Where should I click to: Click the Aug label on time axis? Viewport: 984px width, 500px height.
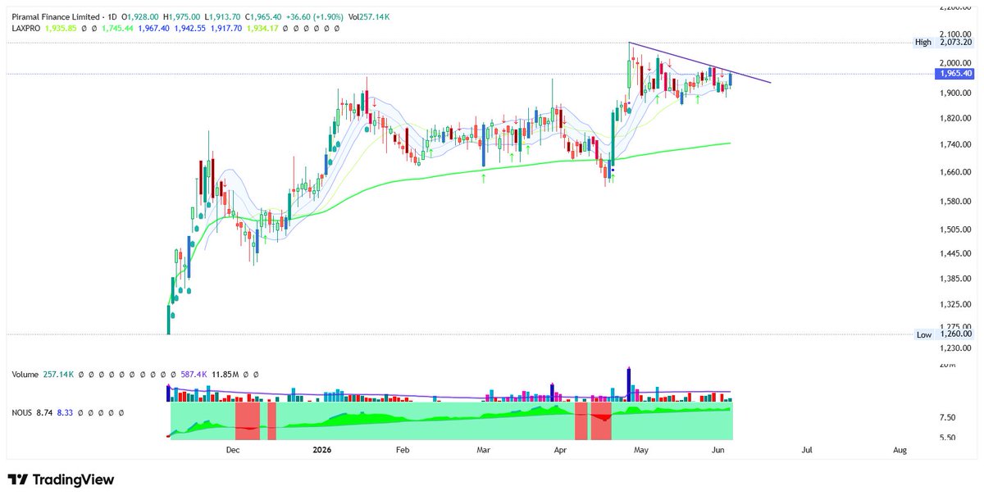pos(900,450)
